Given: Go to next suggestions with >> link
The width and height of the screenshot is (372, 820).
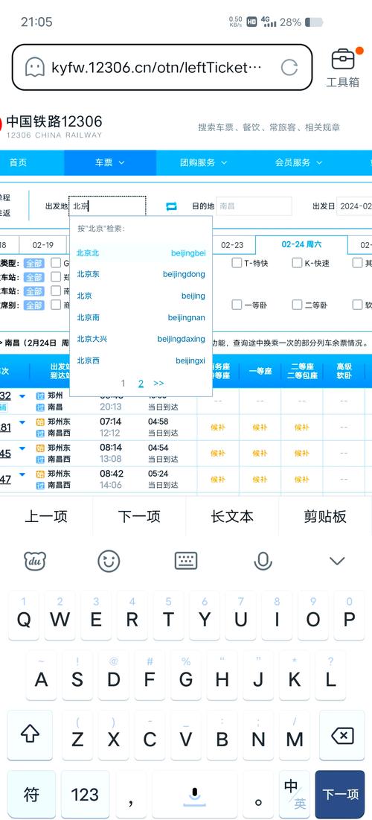Looking at the screenshot, I should pyautogui.click(x=158, y=384).
